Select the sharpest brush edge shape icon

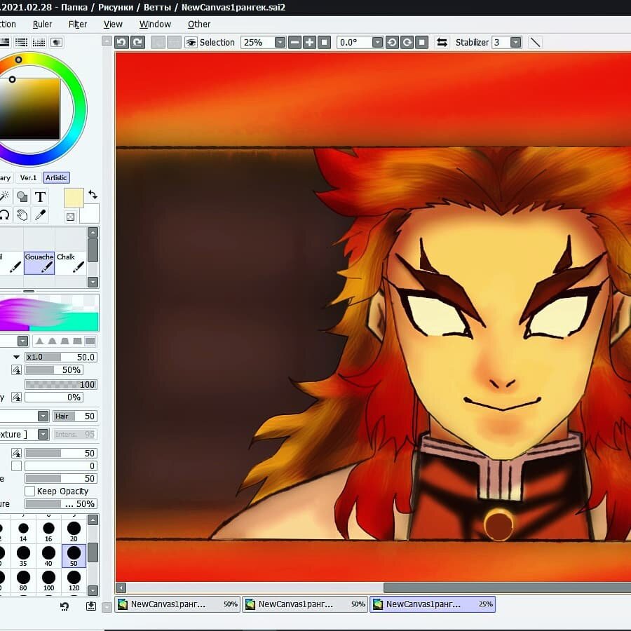click(39, 341)
